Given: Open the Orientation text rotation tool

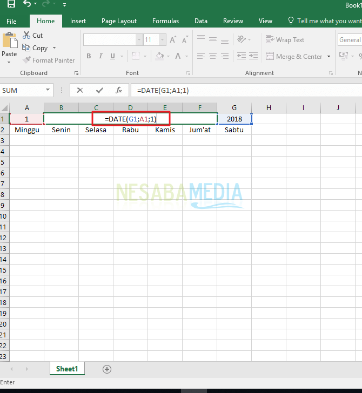Looking at the screenshot, I should pos(242,39).
